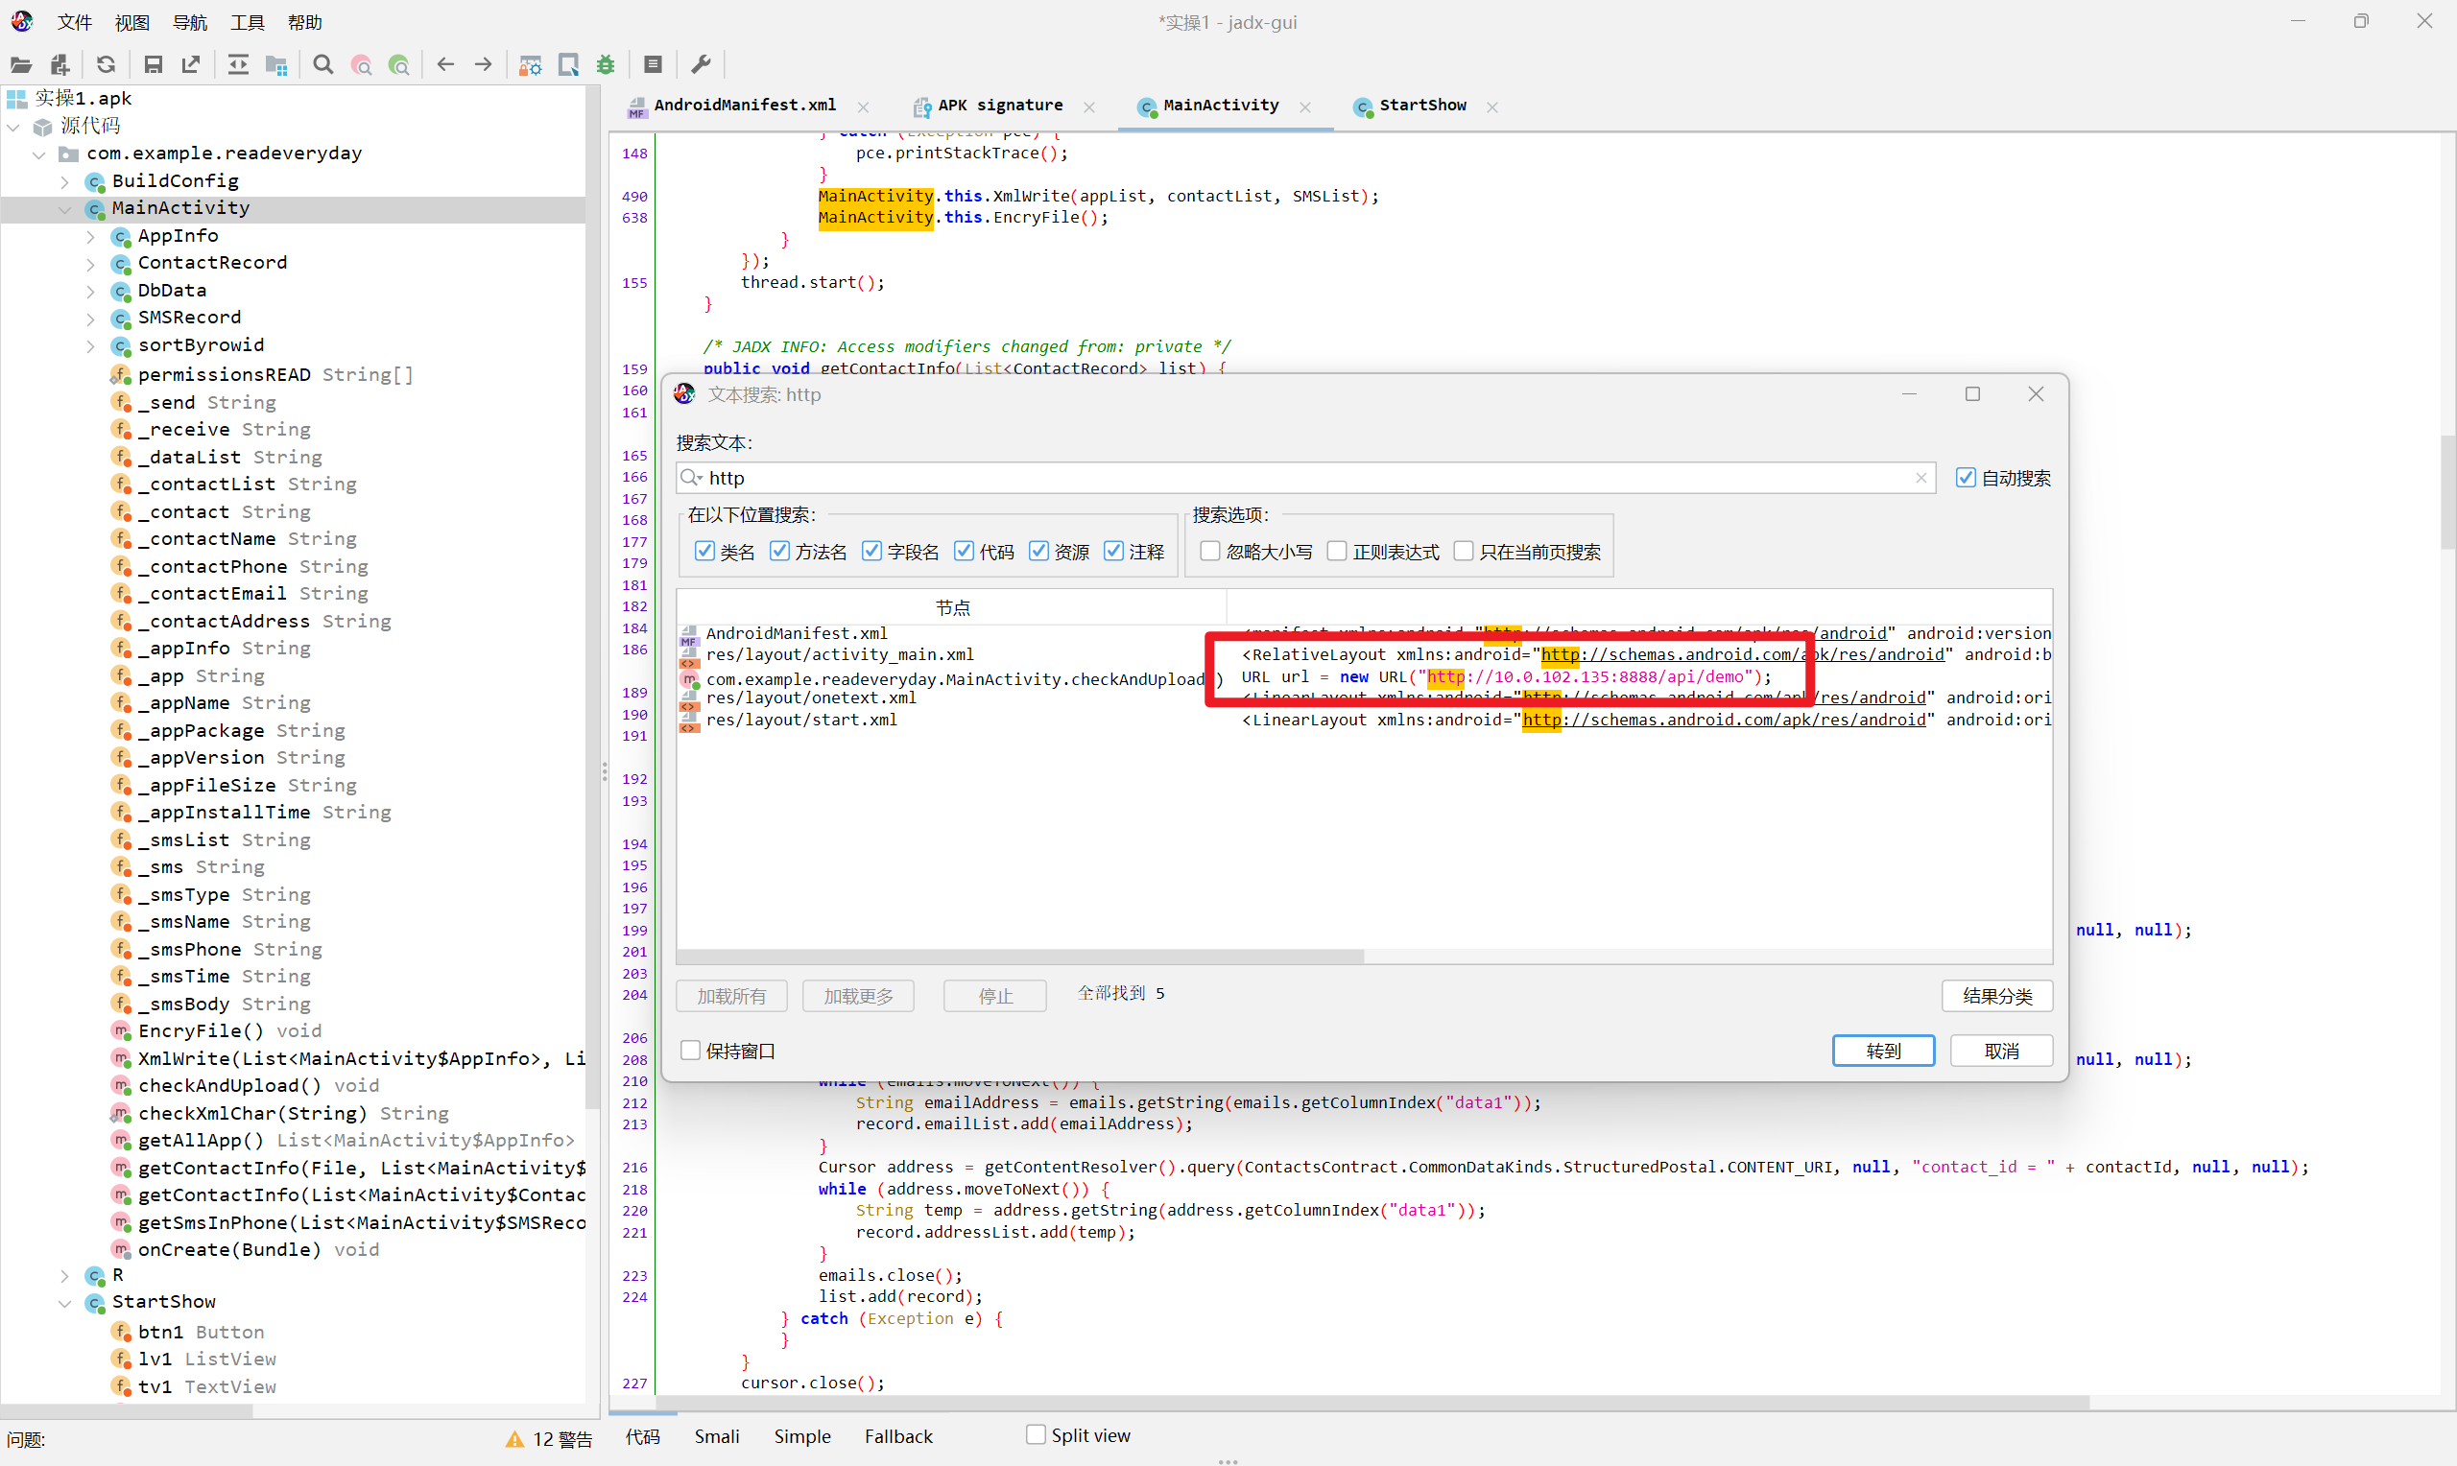
Task: Click the 取消 button
Action: click(2000, 1051)
